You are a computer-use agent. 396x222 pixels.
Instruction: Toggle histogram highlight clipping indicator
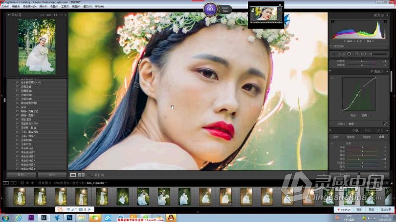tap(385, 21)
